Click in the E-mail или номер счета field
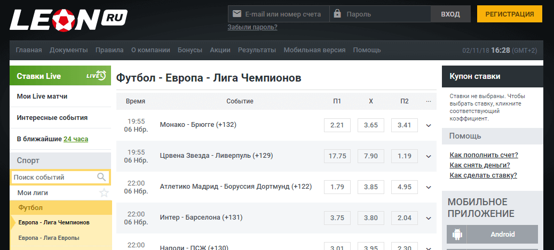554x250 pixels. pyautogui.click(x=279, y=14)
